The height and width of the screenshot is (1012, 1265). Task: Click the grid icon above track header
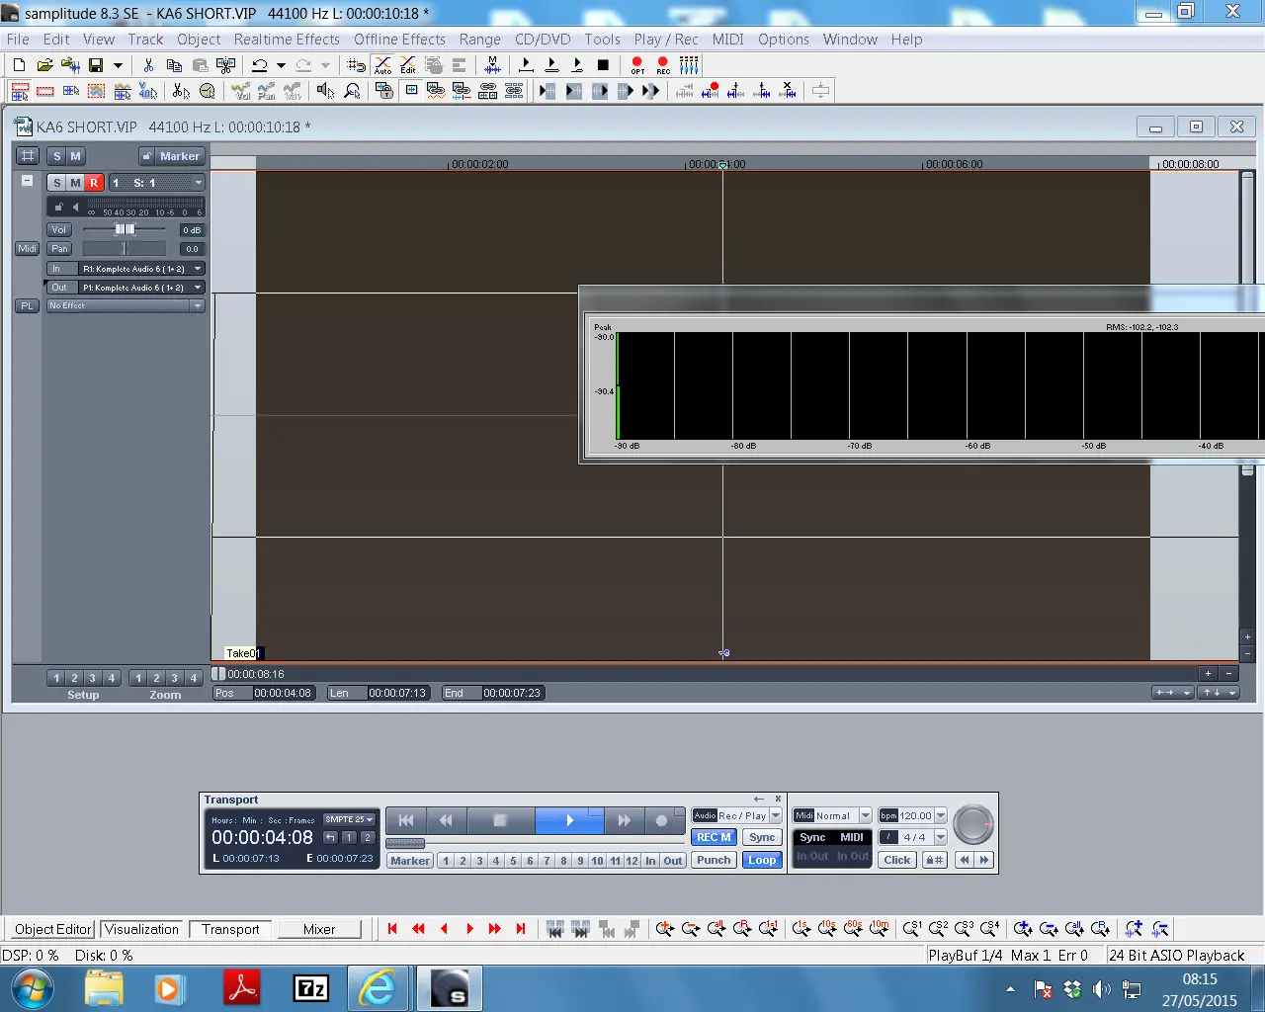[x=28, y=156]
